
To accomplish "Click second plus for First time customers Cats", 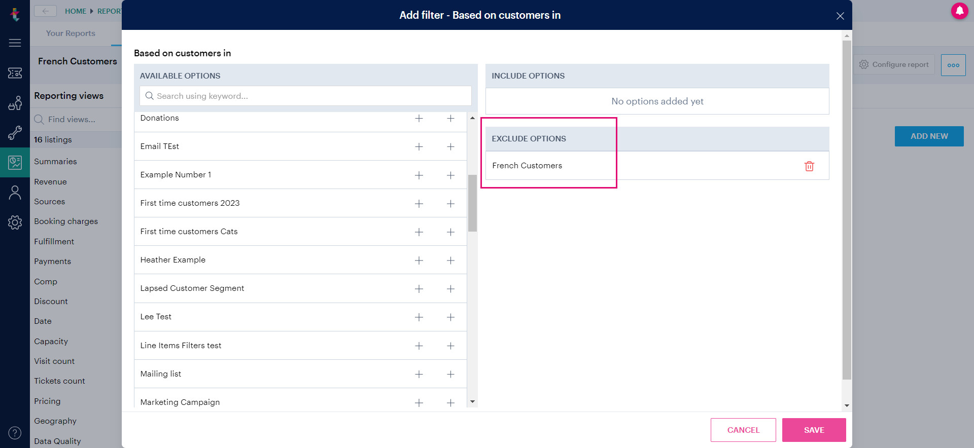I will pyautogui.click(x=450, y=232).
